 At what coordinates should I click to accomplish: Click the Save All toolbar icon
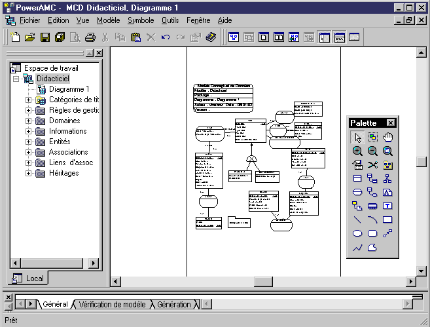click(x=60, y=37)
